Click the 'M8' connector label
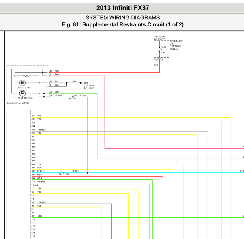 point(162,60)
